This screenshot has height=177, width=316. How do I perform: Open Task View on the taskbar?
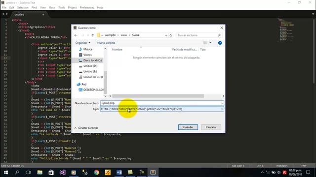pos(28,173)
